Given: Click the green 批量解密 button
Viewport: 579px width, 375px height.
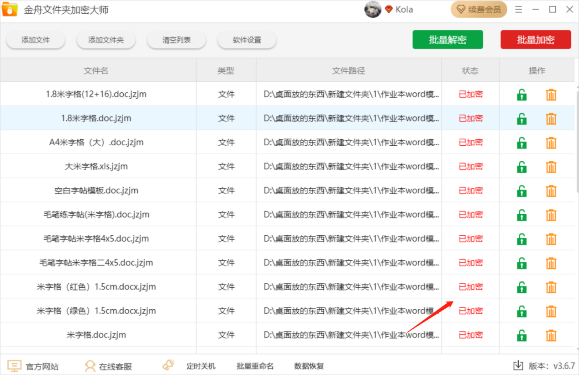Looking at the screenshot, I should [x=447, y=39].
